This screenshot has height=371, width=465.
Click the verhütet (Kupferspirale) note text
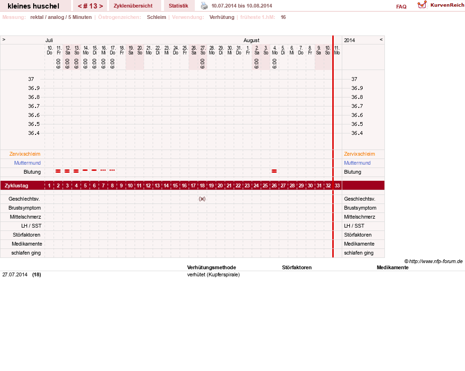[x=213, y=274]
